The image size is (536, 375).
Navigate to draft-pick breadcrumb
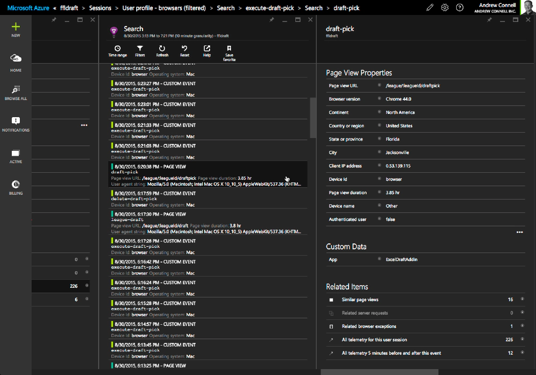pyautogui.click(x=346, y=8)
